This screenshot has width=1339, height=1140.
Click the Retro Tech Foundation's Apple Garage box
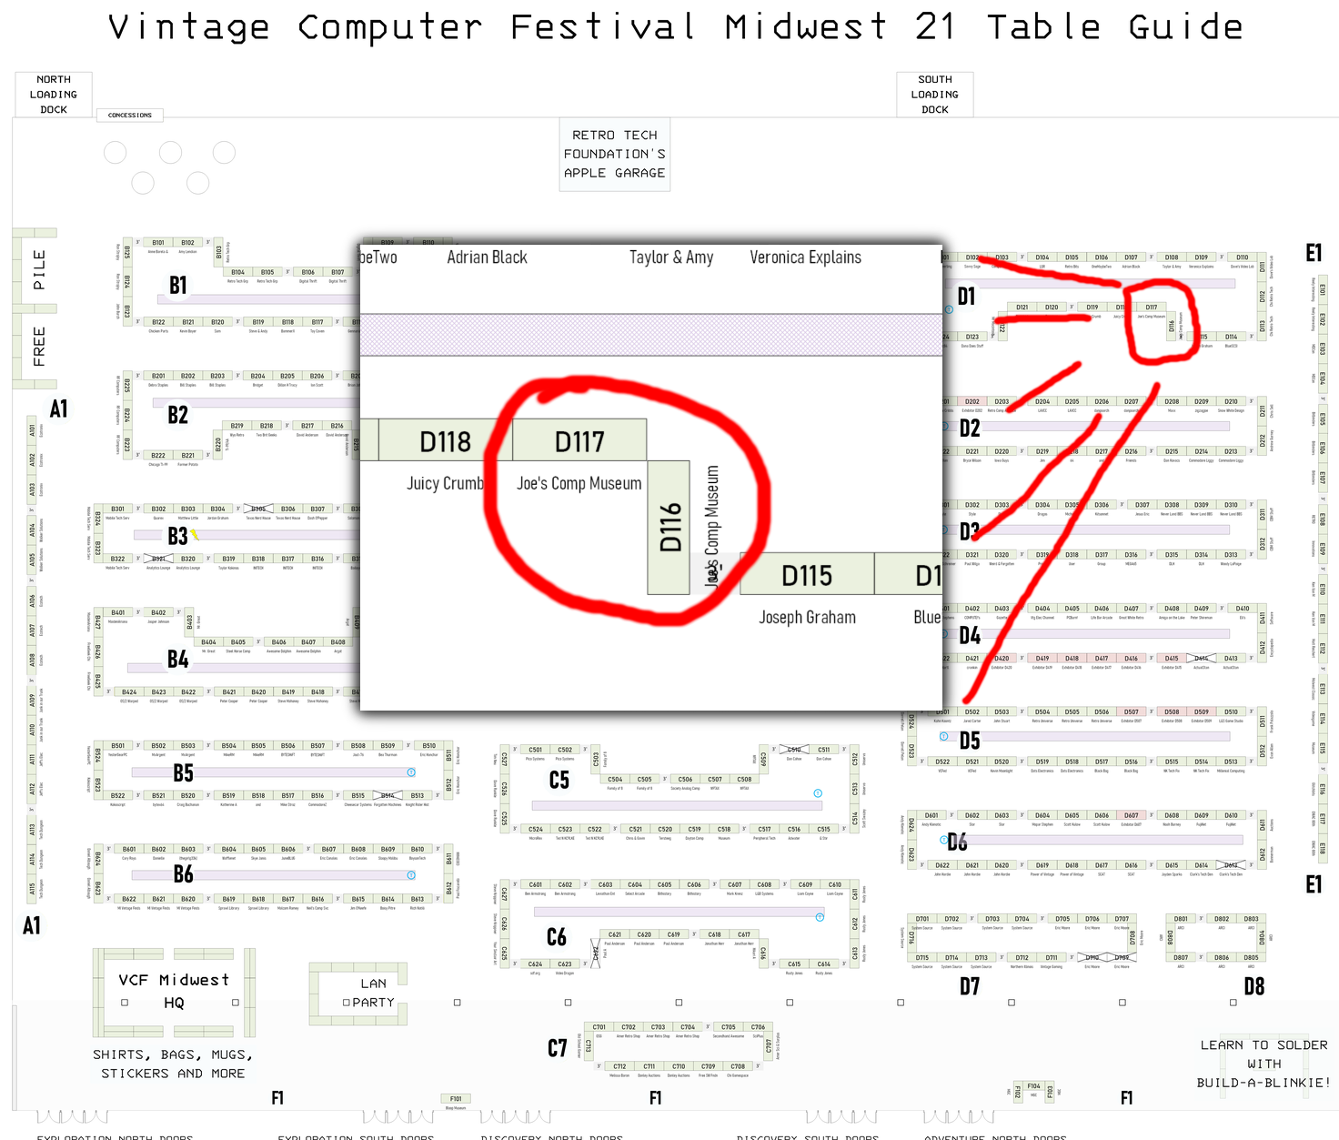pyautogui.click(x=615, y=154)
